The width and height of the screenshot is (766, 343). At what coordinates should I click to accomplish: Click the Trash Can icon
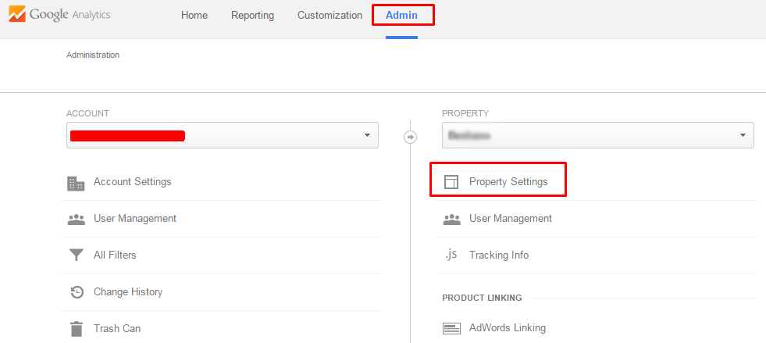(x=76, y=329)
